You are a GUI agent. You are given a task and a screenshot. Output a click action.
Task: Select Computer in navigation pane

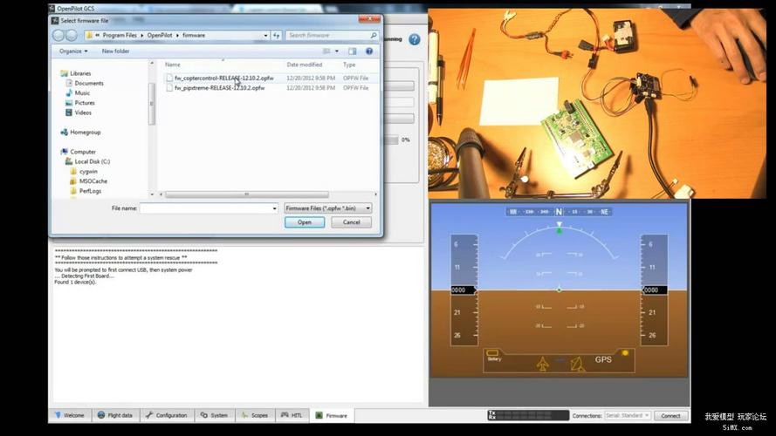click(x=83, y=152)
